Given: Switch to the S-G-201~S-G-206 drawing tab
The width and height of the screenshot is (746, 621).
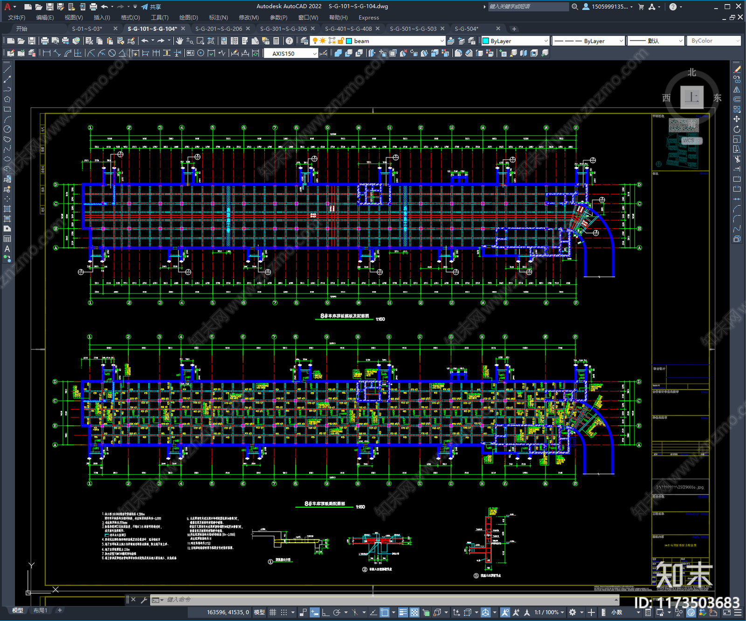Looking at the screenshot, I should [x=219, y=28].
